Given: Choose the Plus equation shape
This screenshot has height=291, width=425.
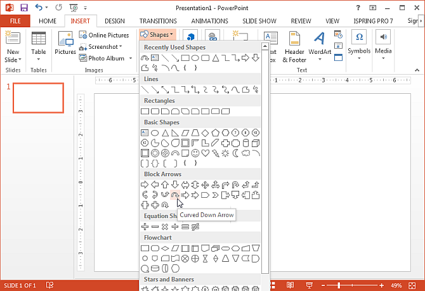Looking at the screenshot, I should click(145, 227).
